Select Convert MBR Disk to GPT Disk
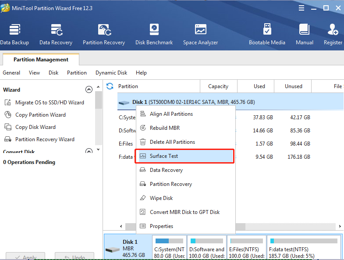Screen dimensions: 344x260 point(186,212)
